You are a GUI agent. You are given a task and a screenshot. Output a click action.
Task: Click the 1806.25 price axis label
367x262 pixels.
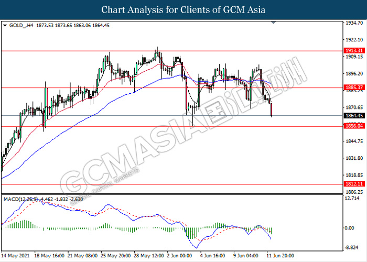(354, 192)
